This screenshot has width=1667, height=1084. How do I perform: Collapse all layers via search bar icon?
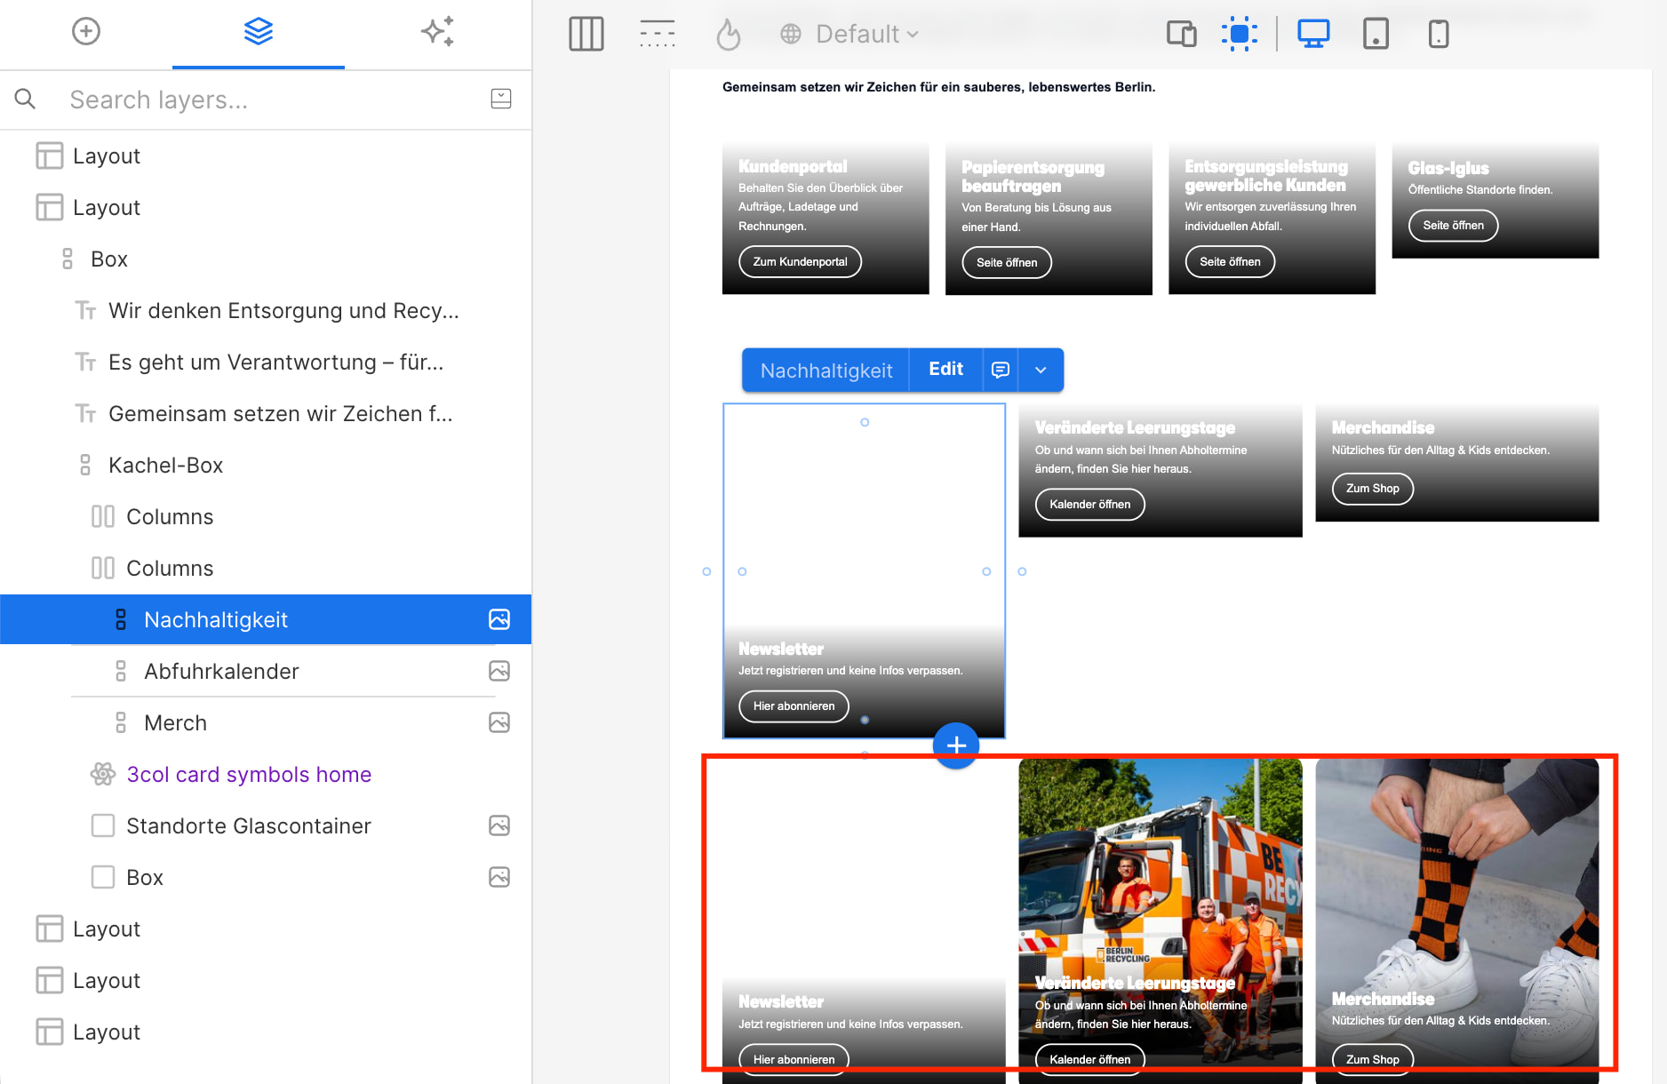tap(501, 99)
